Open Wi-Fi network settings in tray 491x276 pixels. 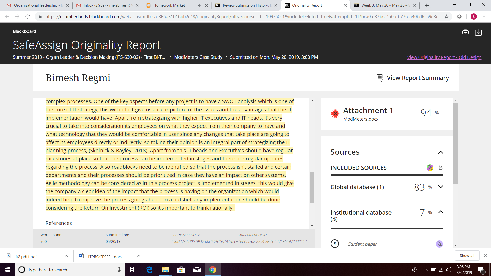click(x=441, y=270)
